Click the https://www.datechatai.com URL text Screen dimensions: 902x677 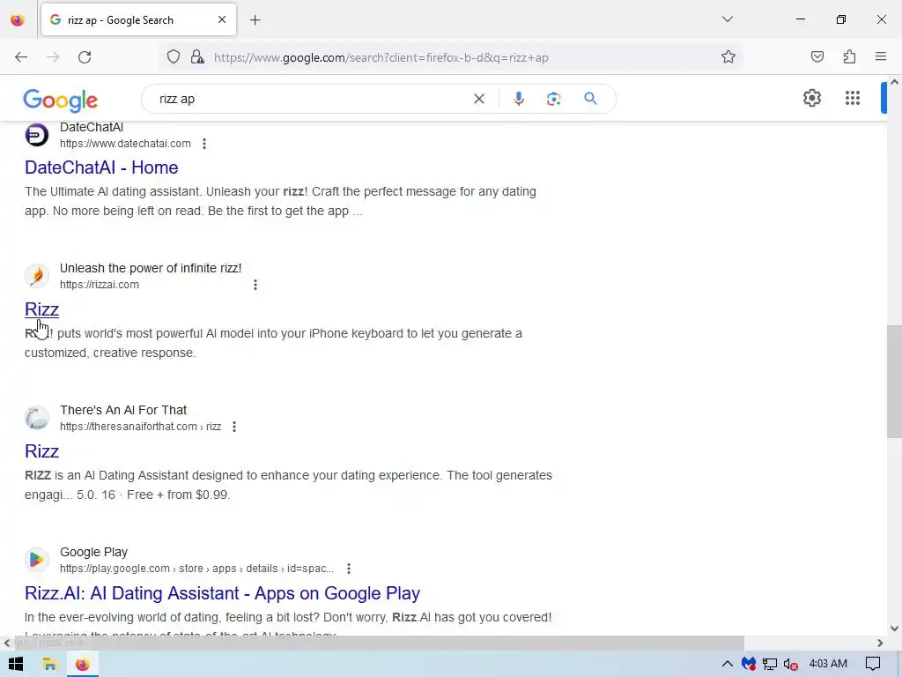point(125,144)
